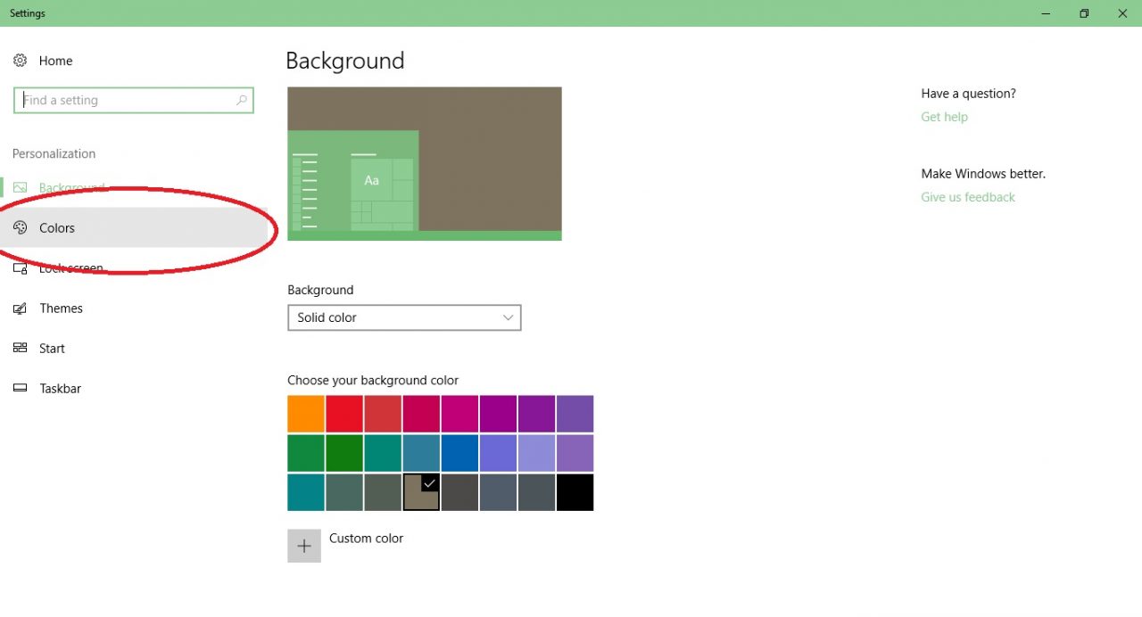Click the search magnifier icon
Image resolution: width=1142 pixels, height=617 pixels.
click(241, 101)
